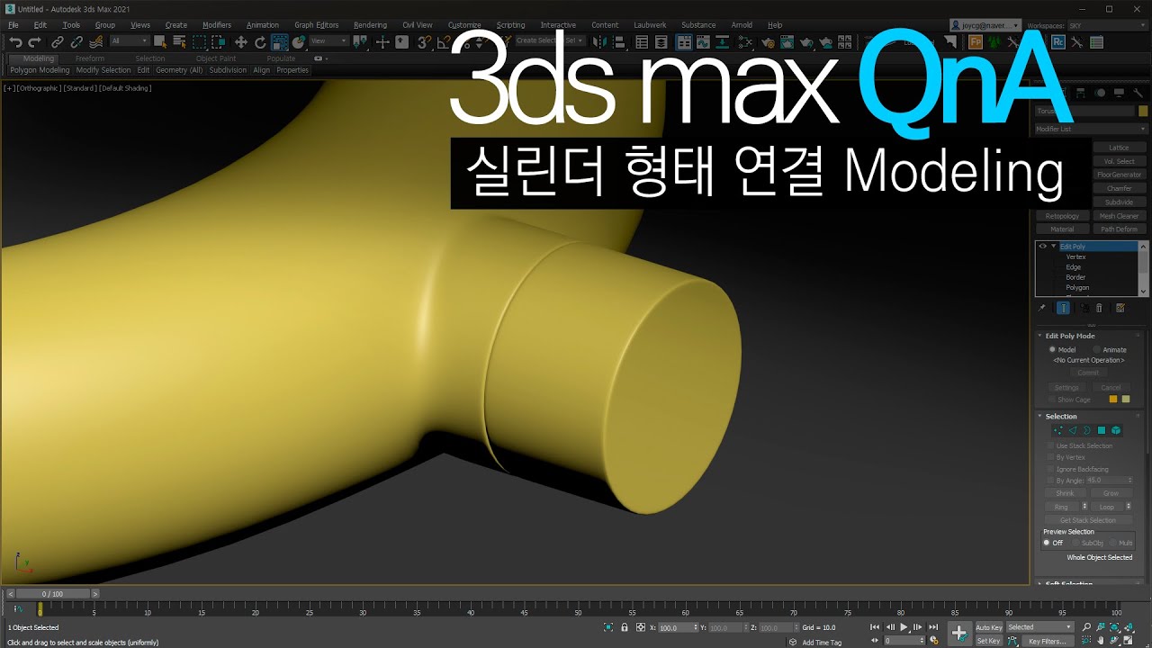Viewport: 1152px width, 648px height.
Task: Activate the Select and Rotate tool
Action: pos(260,41)
